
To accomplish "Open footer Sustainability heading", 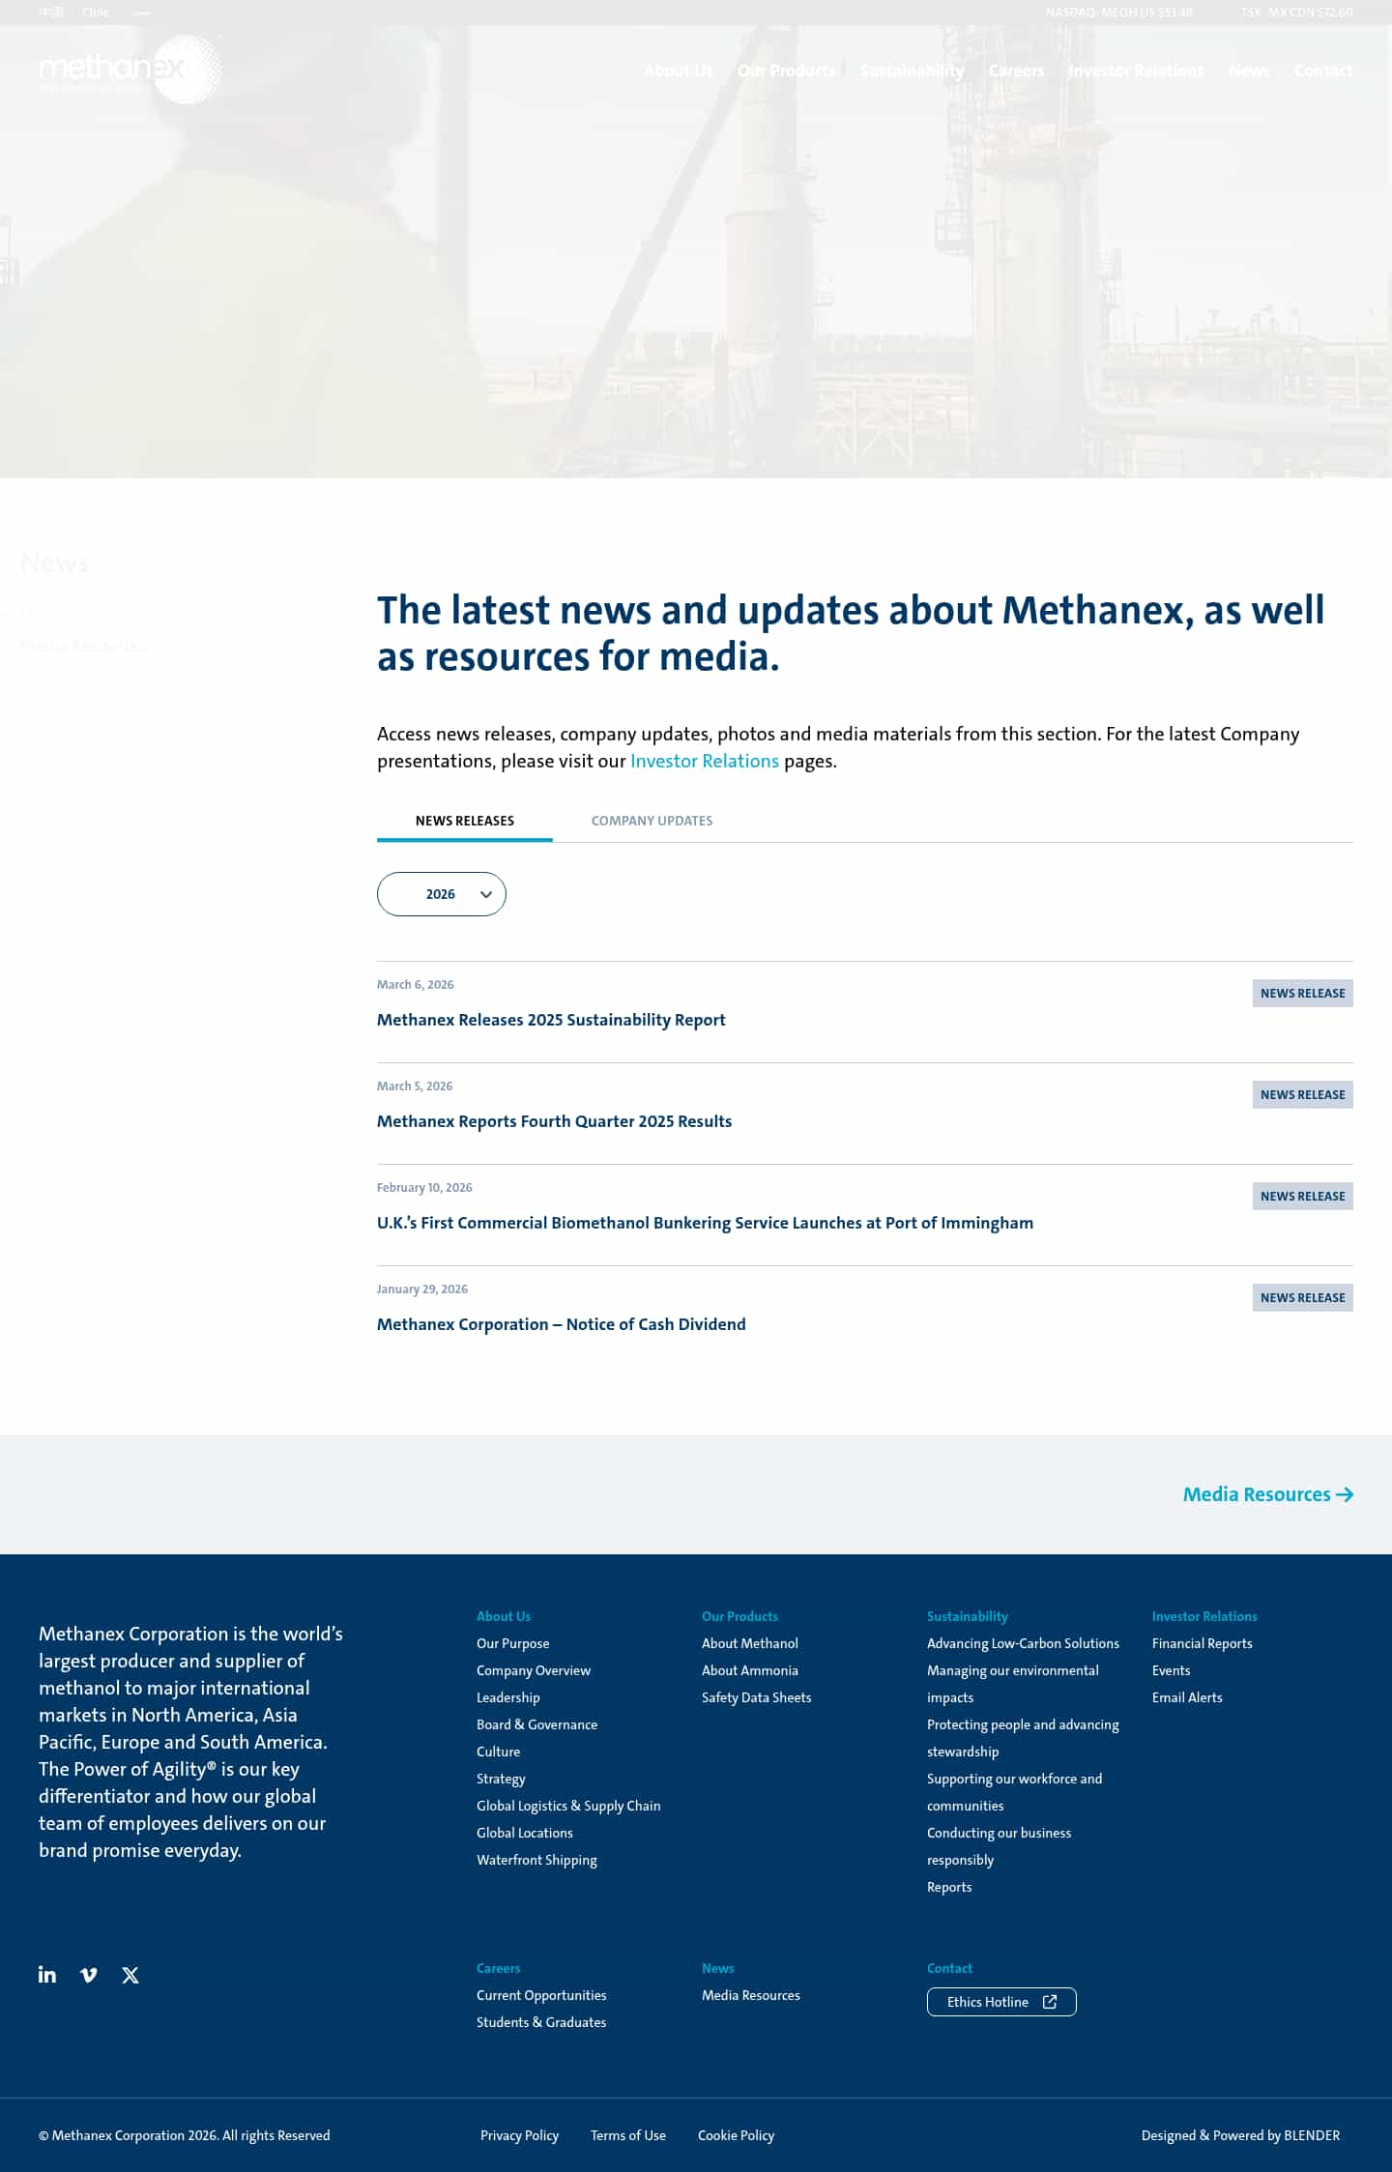I will point(968,1616).
